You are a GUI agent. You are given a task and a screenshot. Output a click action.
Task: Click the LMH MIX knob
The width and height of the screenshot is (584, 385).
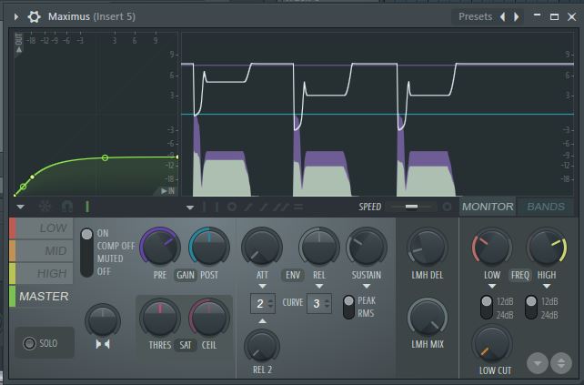pos(428,317)
